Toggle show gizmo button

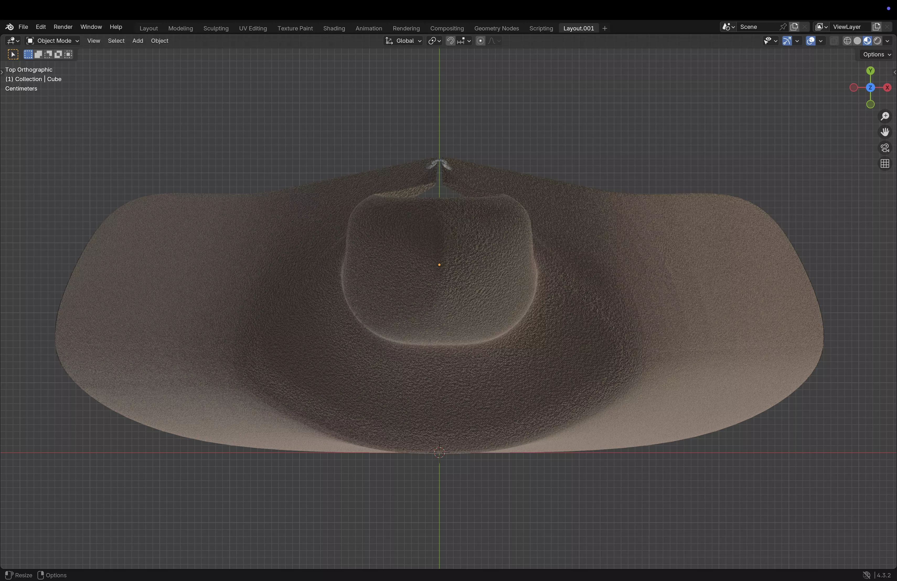[x=787, y=41]
